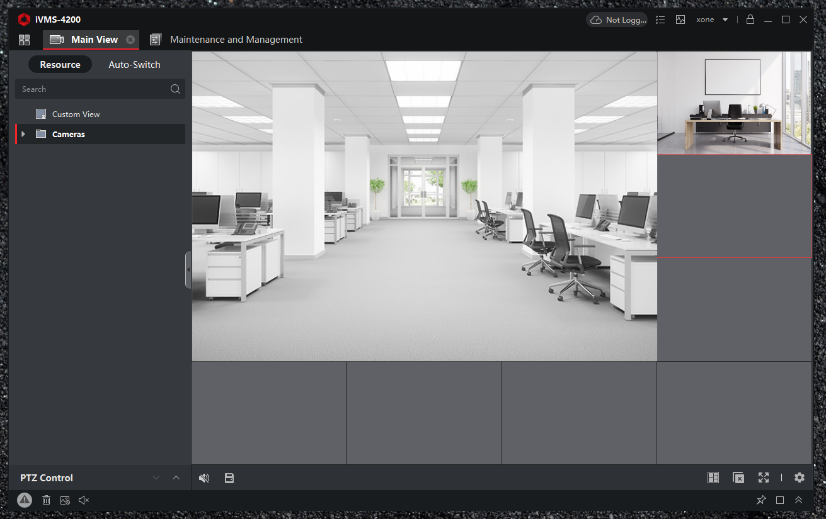Switch to the Main View tab
This screenshot has height=519, width=826.
tap(91, 40)
